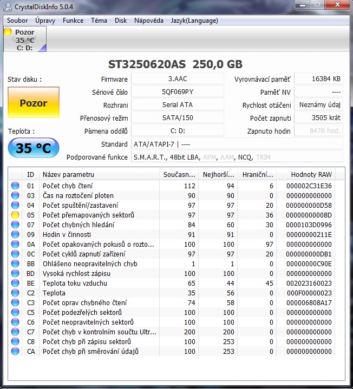Open the Jazyk(Language) menu
This screenshot has width=353, height=389.
[194, 21]
